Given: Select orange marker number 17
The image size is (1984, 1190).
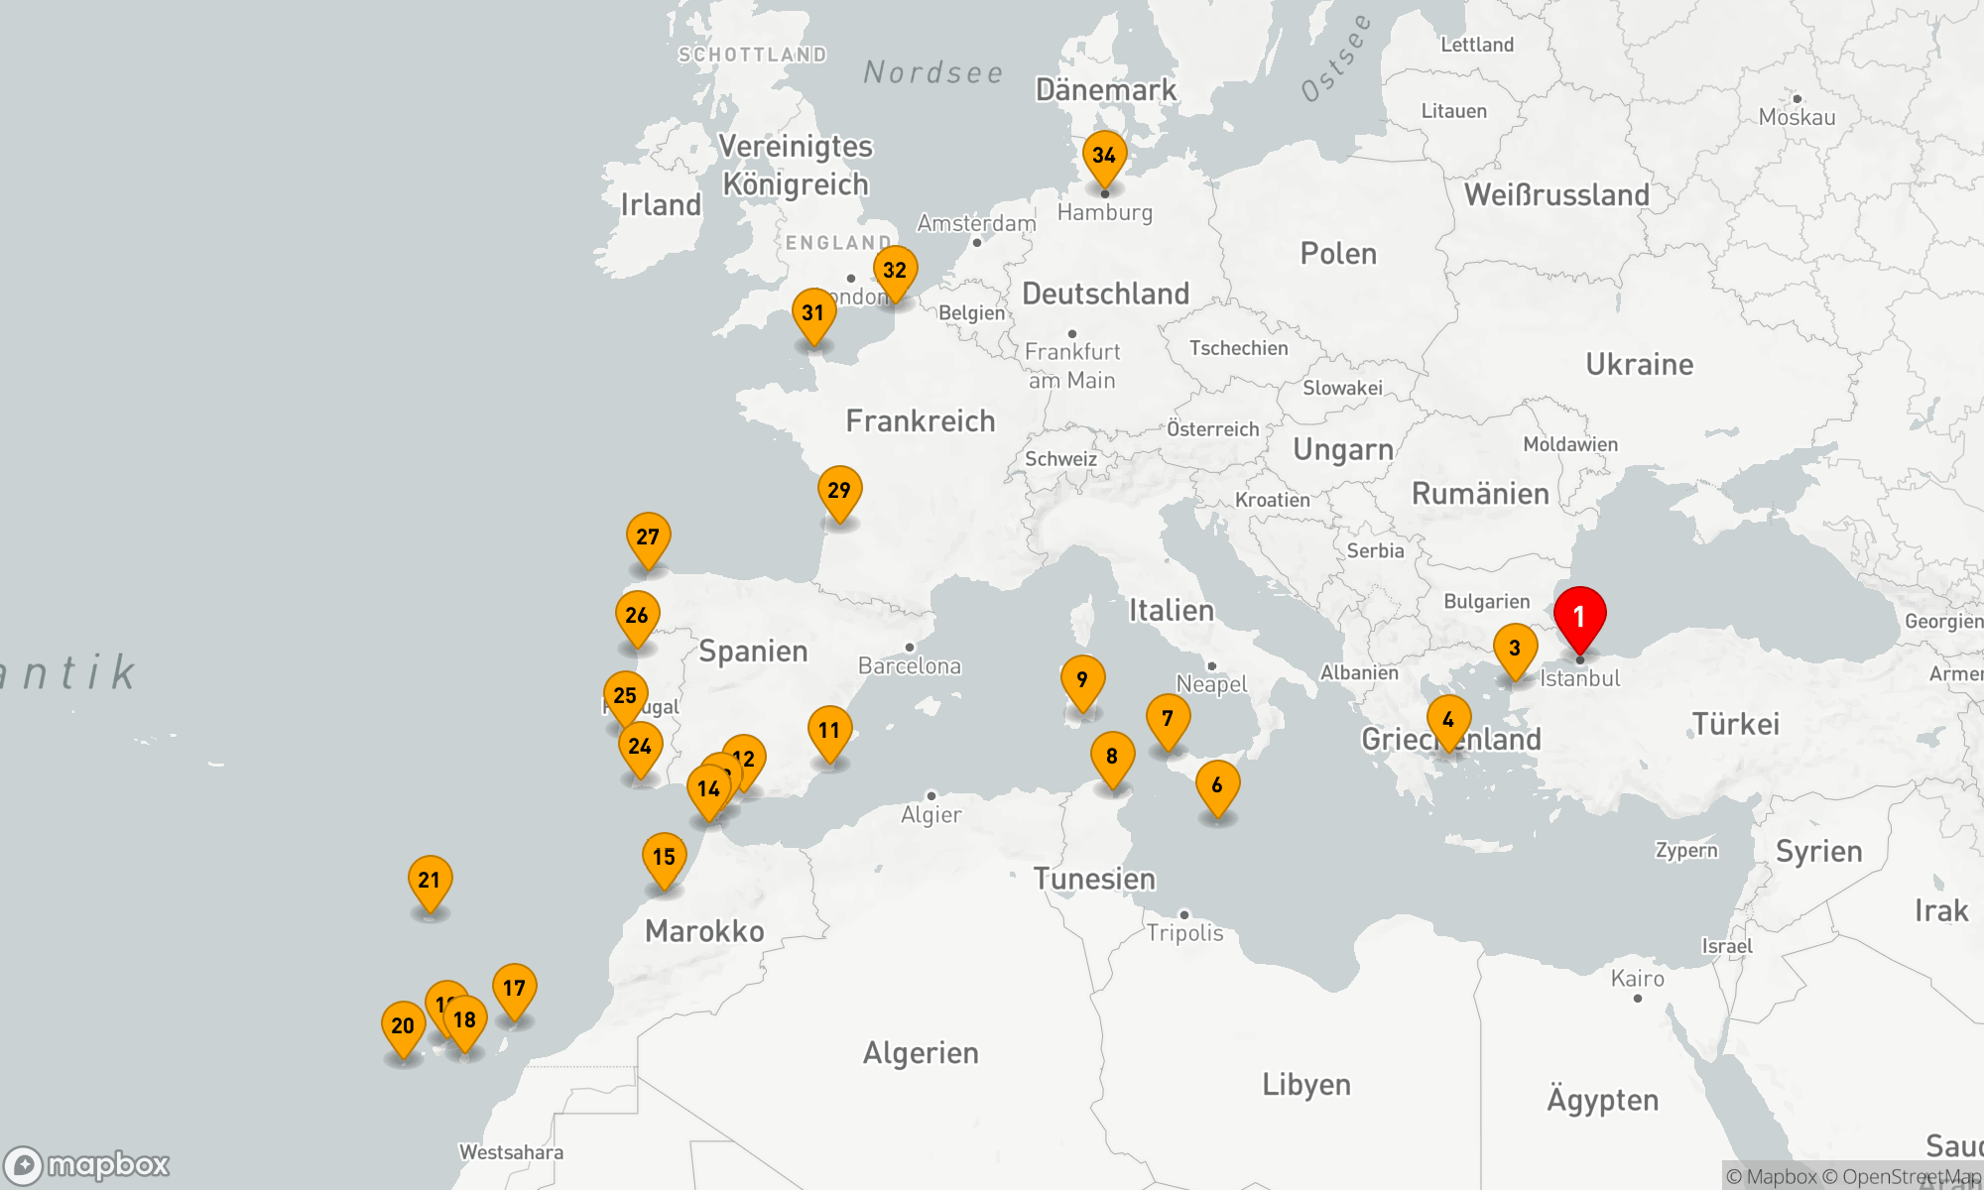Looking at the screenshot, I should (514, 989).
